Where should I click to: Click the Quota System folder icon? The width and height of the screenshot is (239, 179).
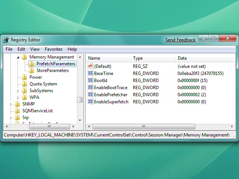25,84
